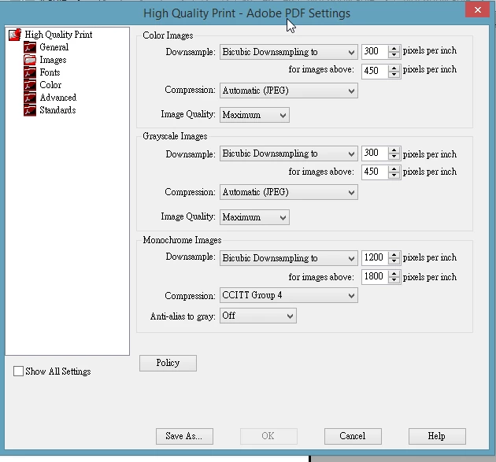Click the Fonts folder icon
Image resolution: width=496 pixels, height=462 pixels.
(x=30, y=72)
